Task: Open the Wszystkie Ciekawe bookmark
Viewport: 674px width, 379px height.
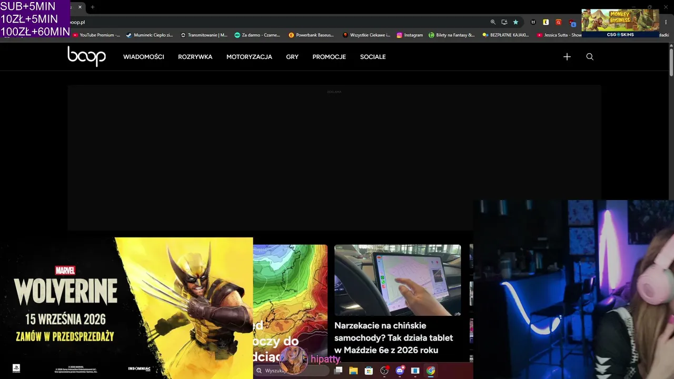Action: (x=366, y=35)
